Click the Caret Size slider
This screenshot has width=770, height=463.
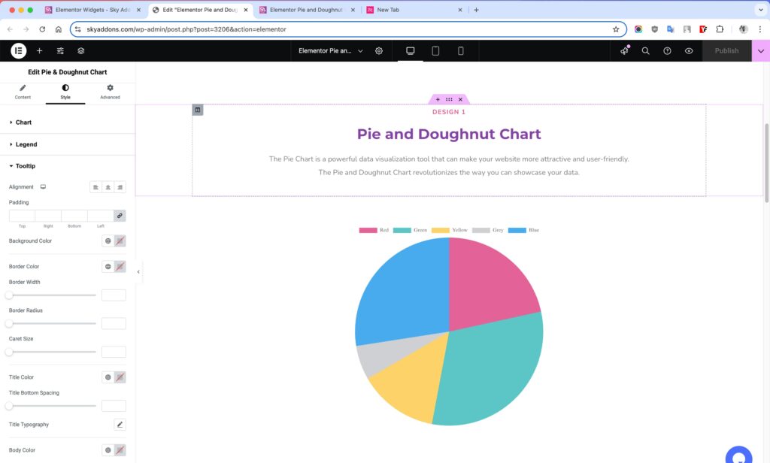(x=52, y=352)
